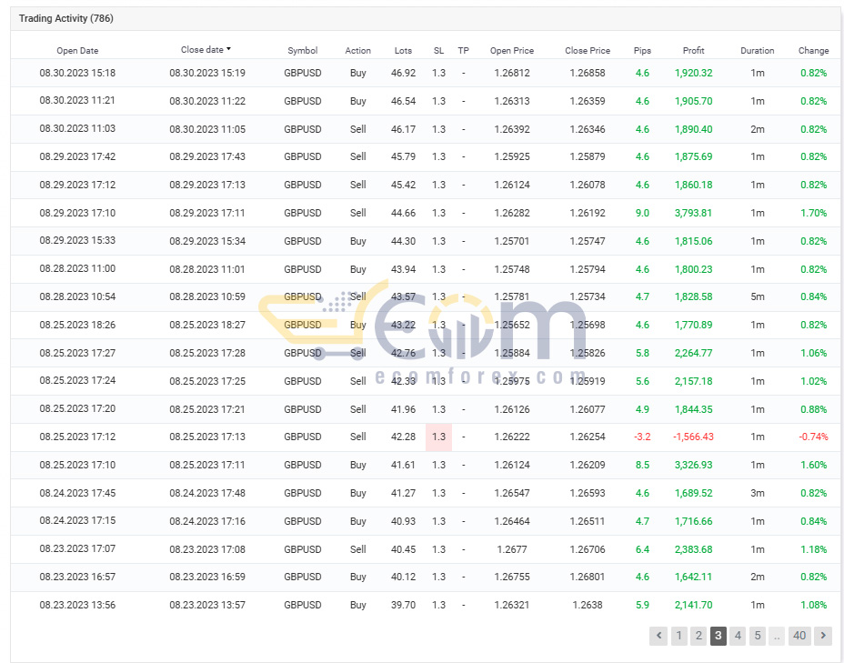Image resolution: width=844 pixels, height=663 pixels.
Task: Click profit value 1,716.66
Action: pyautogui.click(x=693, y=521)
